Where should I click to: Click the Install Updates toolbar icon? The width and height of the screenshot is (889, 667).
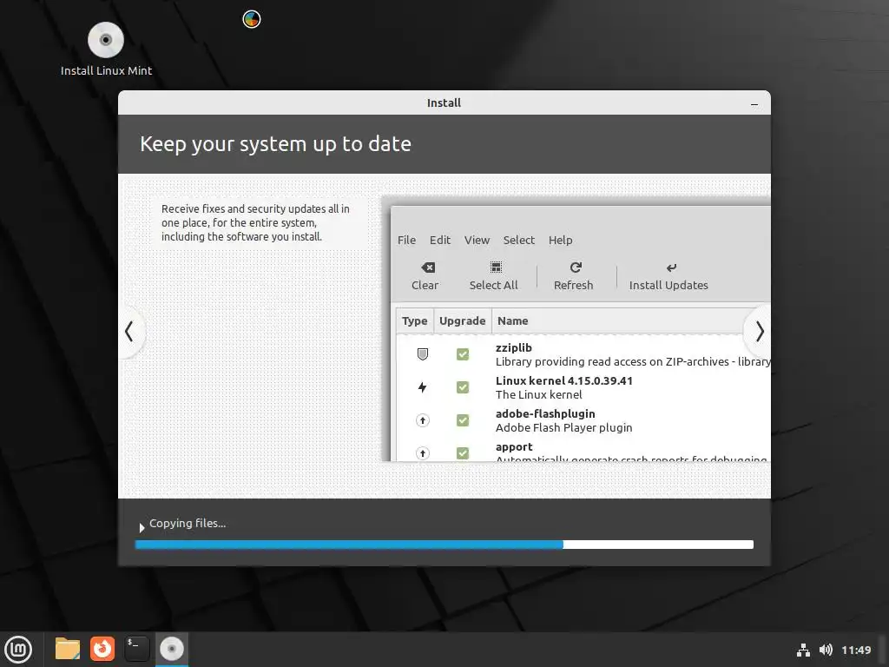pos(671,267)
